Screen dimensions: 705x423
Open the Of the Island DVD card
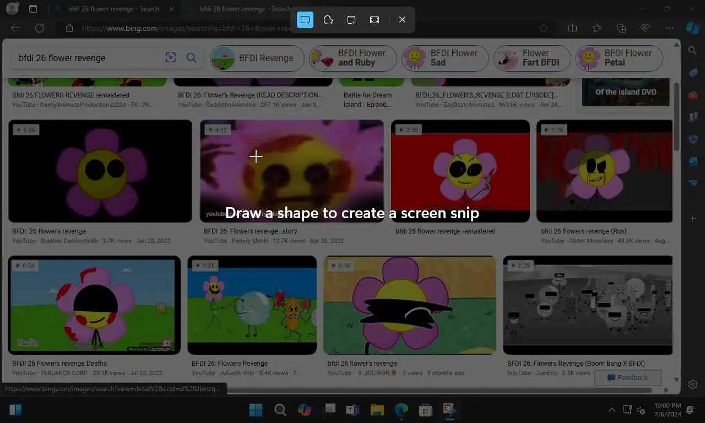click(626, 92)
